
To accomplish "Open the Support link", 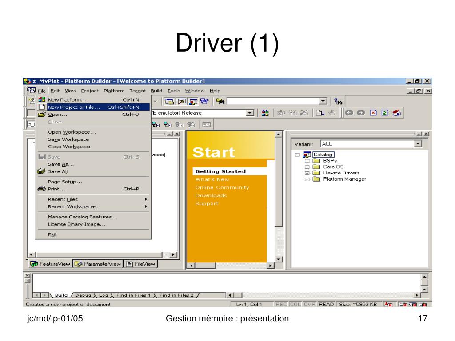I will [207, 203].
